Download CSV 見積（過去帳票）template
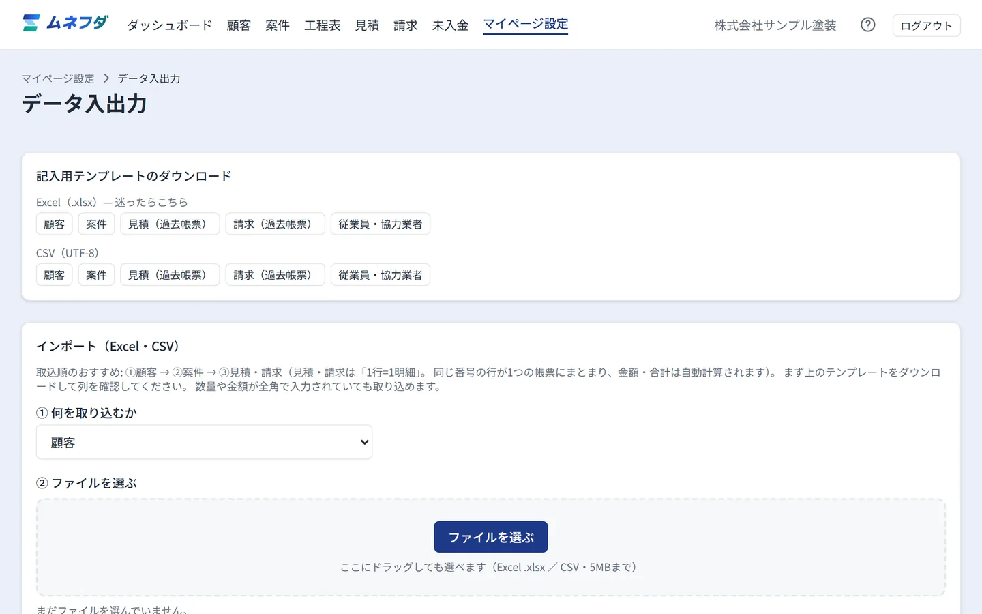Screen dimensions: 982x614 [170, 274]
